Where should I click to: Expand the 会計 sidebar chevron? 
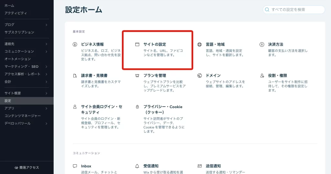[x=46, y=82]
